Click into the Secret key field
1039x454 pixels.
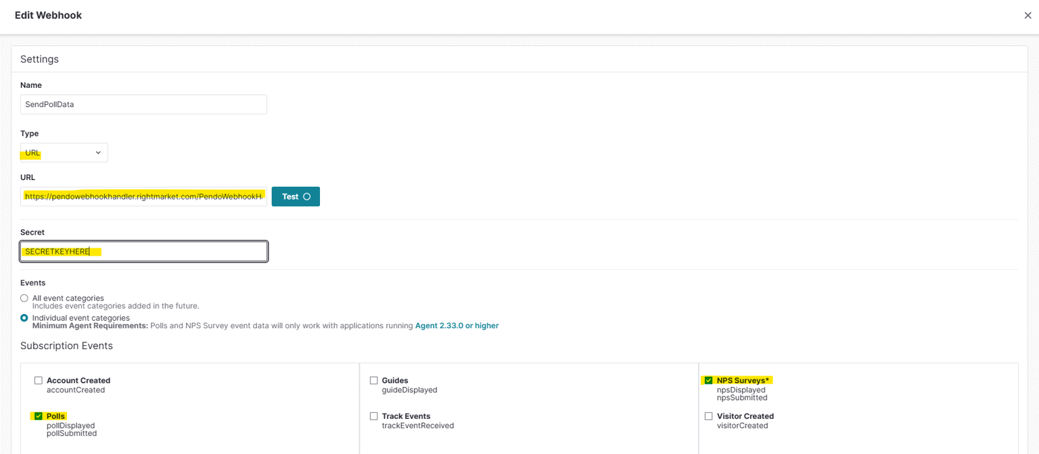click(x=143, y=252)
